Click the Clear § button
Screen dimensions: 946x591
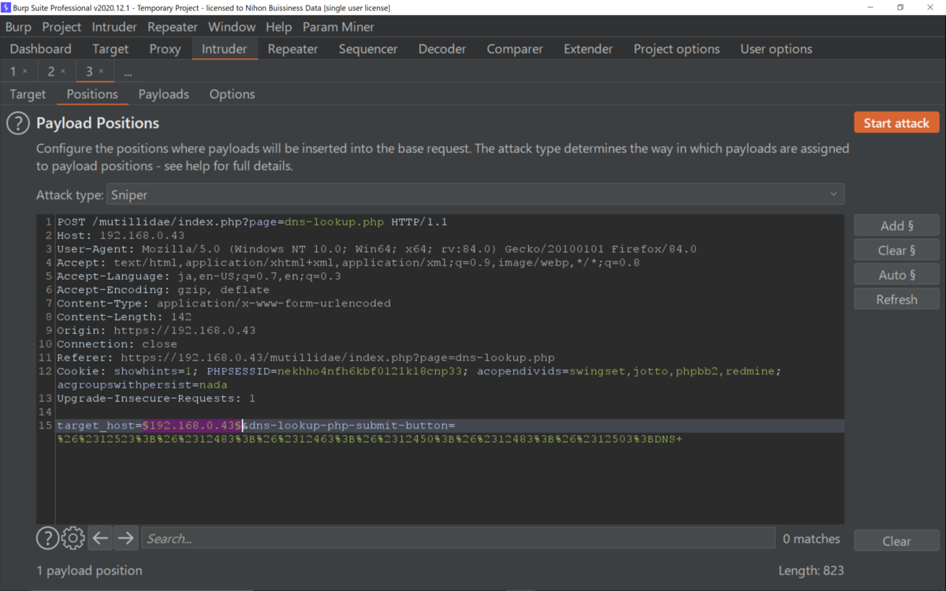pos(896,250)
